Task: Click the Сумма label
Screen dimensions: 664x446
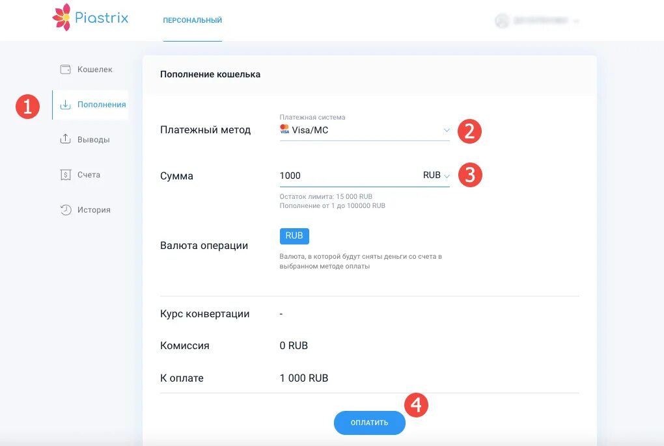Action: point(176,176)
